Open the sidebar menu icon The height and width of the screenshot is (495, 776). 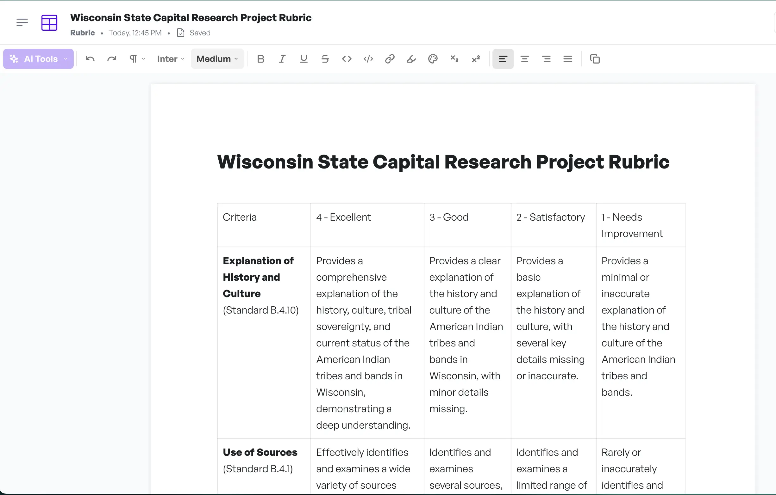(22, 22)
